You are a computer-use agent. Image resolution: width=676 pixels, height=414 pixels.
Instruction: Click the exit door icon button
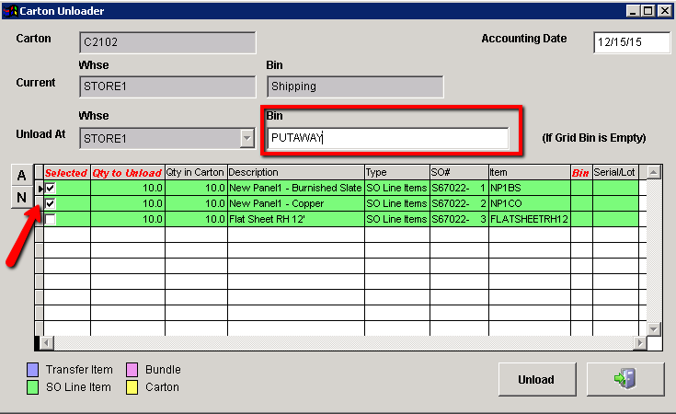pos(625,379)
